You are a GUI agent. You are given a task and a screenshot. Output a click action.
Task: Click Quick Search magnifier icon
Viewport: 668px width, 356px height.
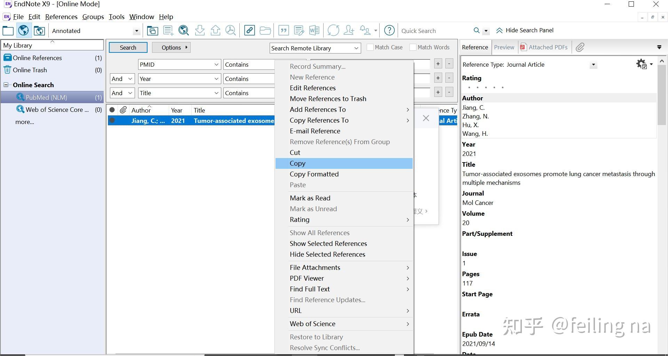point(477,31)
